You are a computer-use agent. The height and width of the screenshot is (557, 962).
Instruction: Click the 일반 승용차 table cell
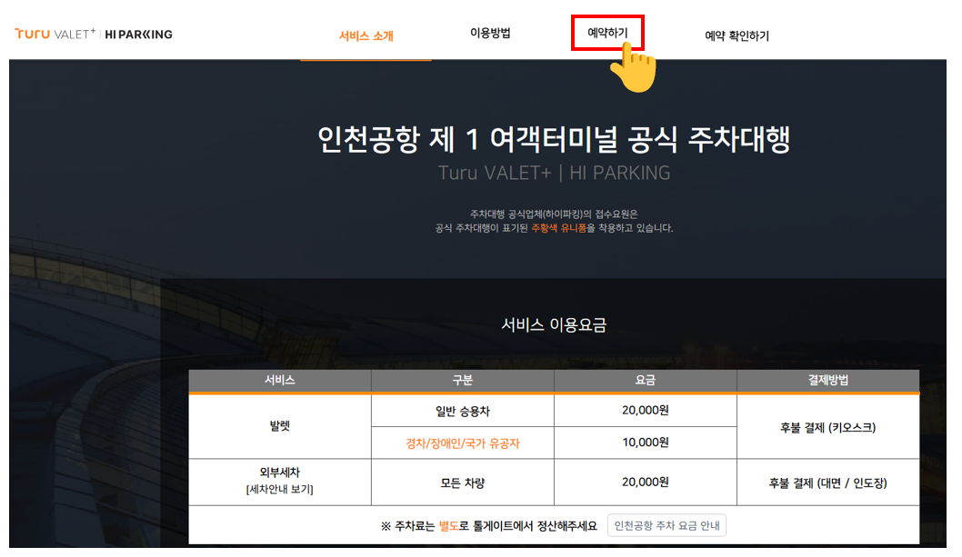pyautogui.click(x=463, y=411)
